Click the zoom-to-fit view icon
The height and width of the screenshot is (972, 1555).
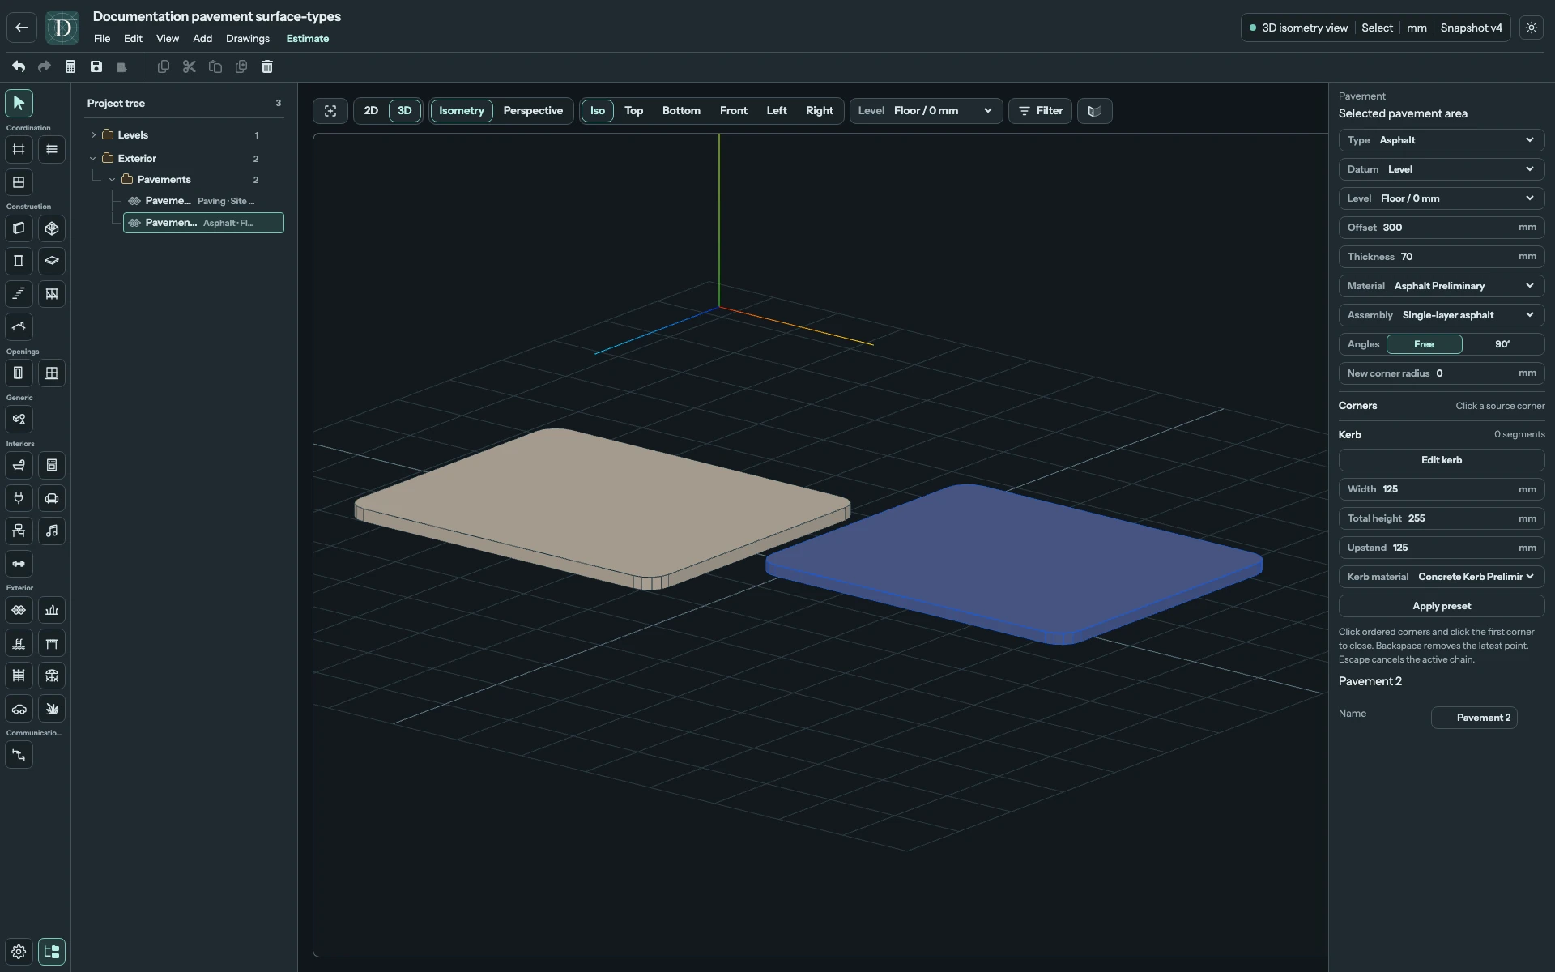click(x=330, y=111)
